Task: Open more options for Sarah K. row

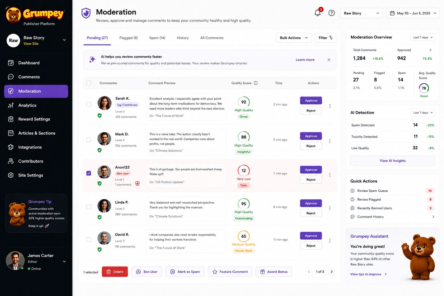Action: 330,106
